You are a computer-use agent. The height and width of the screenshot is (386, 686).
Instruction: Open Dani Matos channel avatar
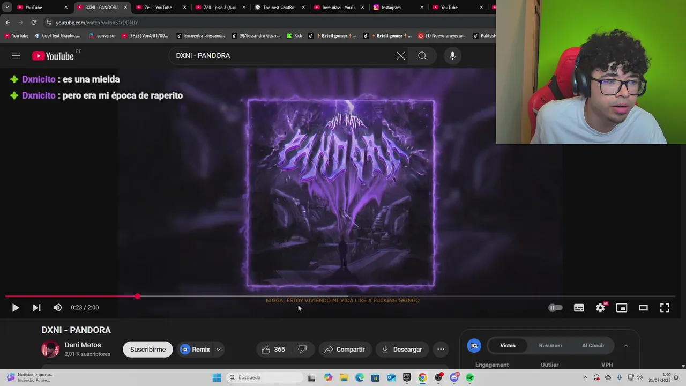(x=50, y=350)
